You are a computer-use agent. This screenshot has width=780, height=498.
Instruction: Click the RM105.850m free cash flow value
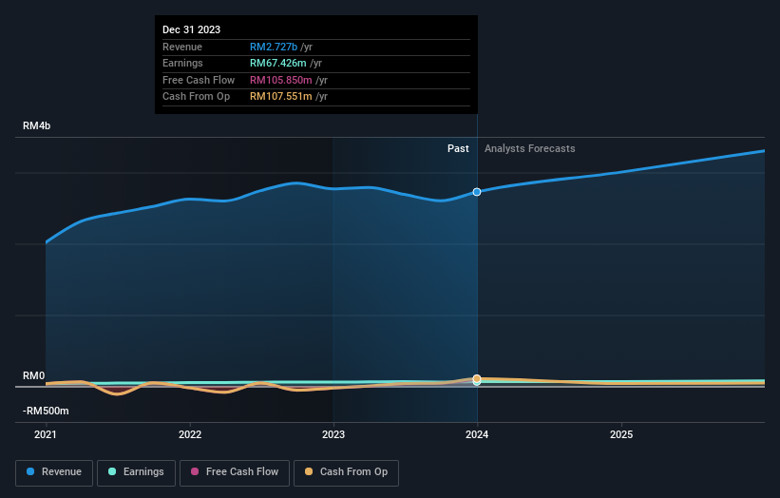click(281, 80)
